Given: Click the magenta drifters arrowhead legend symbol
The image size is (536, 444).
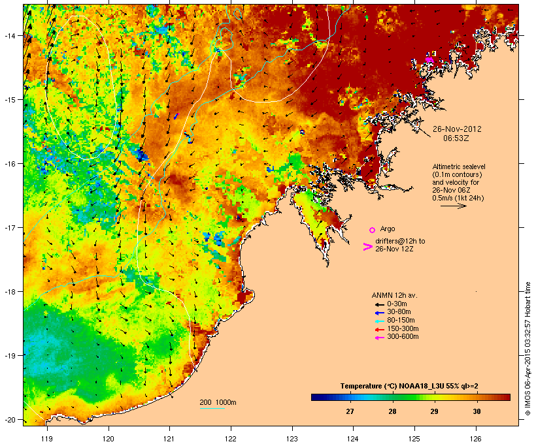Looking at the screenshot, I should tap(367, 247).
